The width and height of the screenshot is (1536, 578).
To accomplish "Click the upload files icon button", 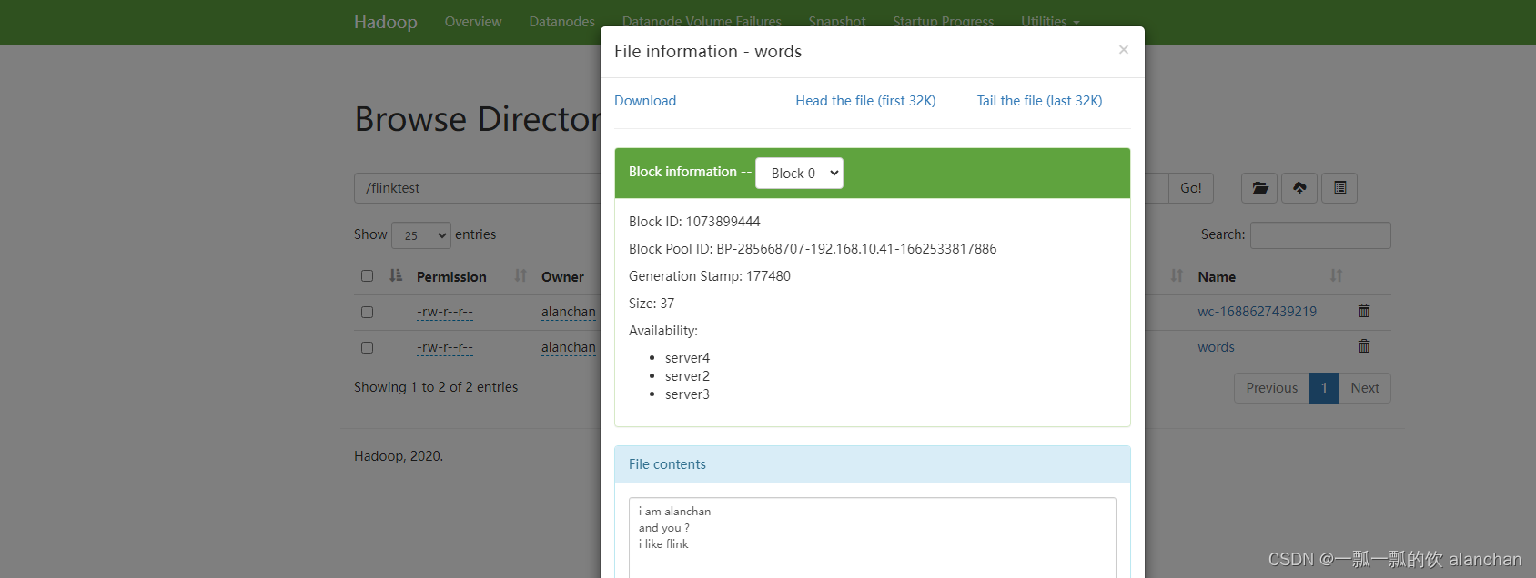I will point(1299,188).
